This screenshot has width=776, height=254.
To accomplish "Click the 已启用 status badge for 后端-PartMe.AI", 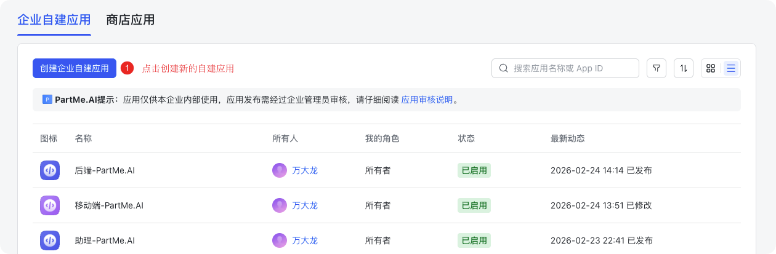I will 474,170.
